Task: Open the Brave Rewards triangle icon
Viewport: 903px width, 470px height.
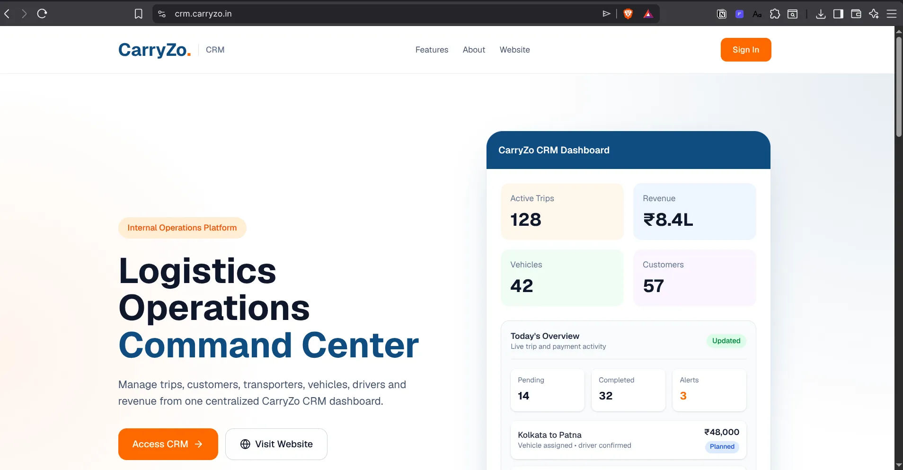Action: click(x=648, y=14)
